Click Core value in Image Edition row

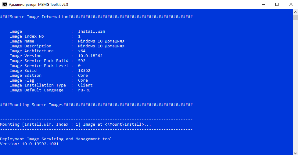83,76
